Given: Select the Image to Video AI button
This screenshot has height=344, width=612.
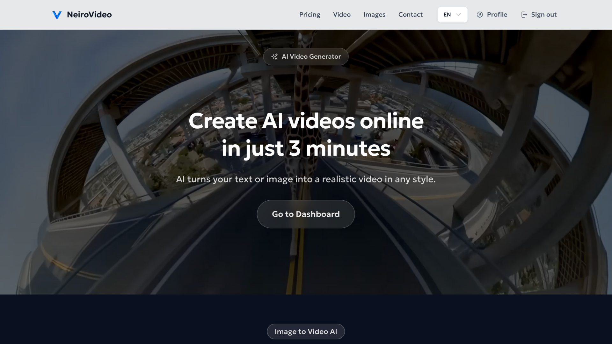Looking at the screenshot, I should (x=306, y=331).
